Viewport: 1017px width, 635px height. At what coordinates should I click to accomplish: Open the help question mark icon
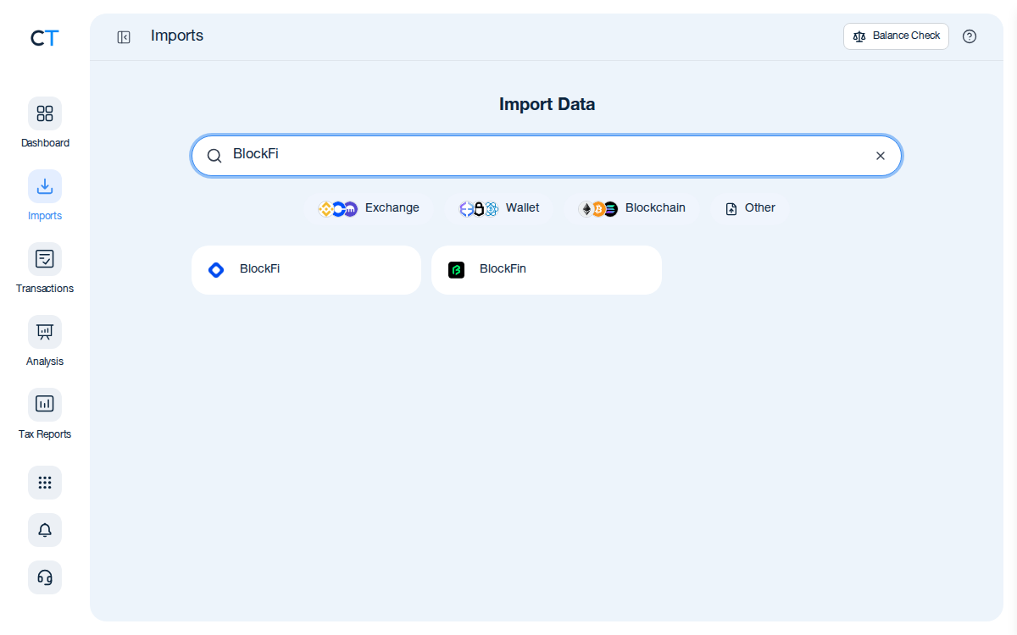pyautogui.click(x=970, y=36)
